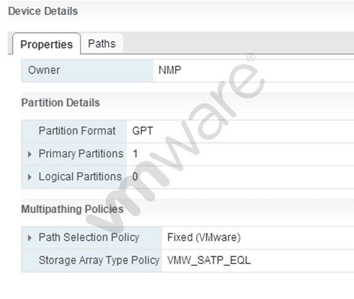Switch to the Paths tab
Viewport: 354px width, 299px height.
102,44
